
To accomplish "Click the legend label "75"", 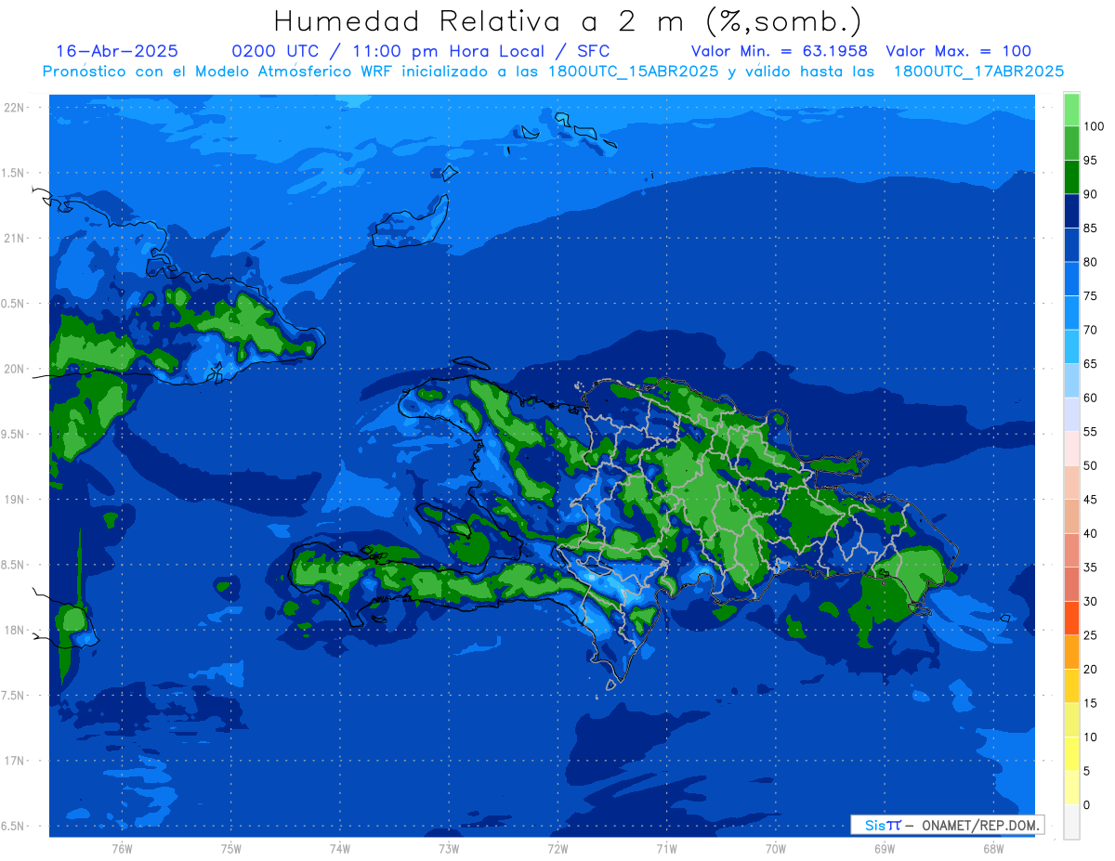I will pyautogui.click(x=1090, y=296).
